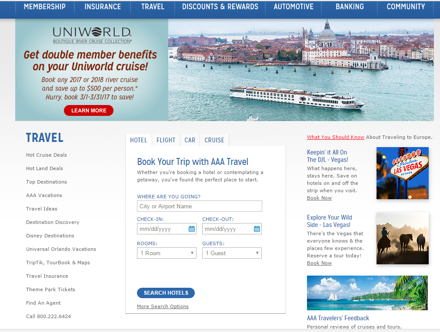
Task: Open What You Should Know link
Action: (x=336, y=137)
